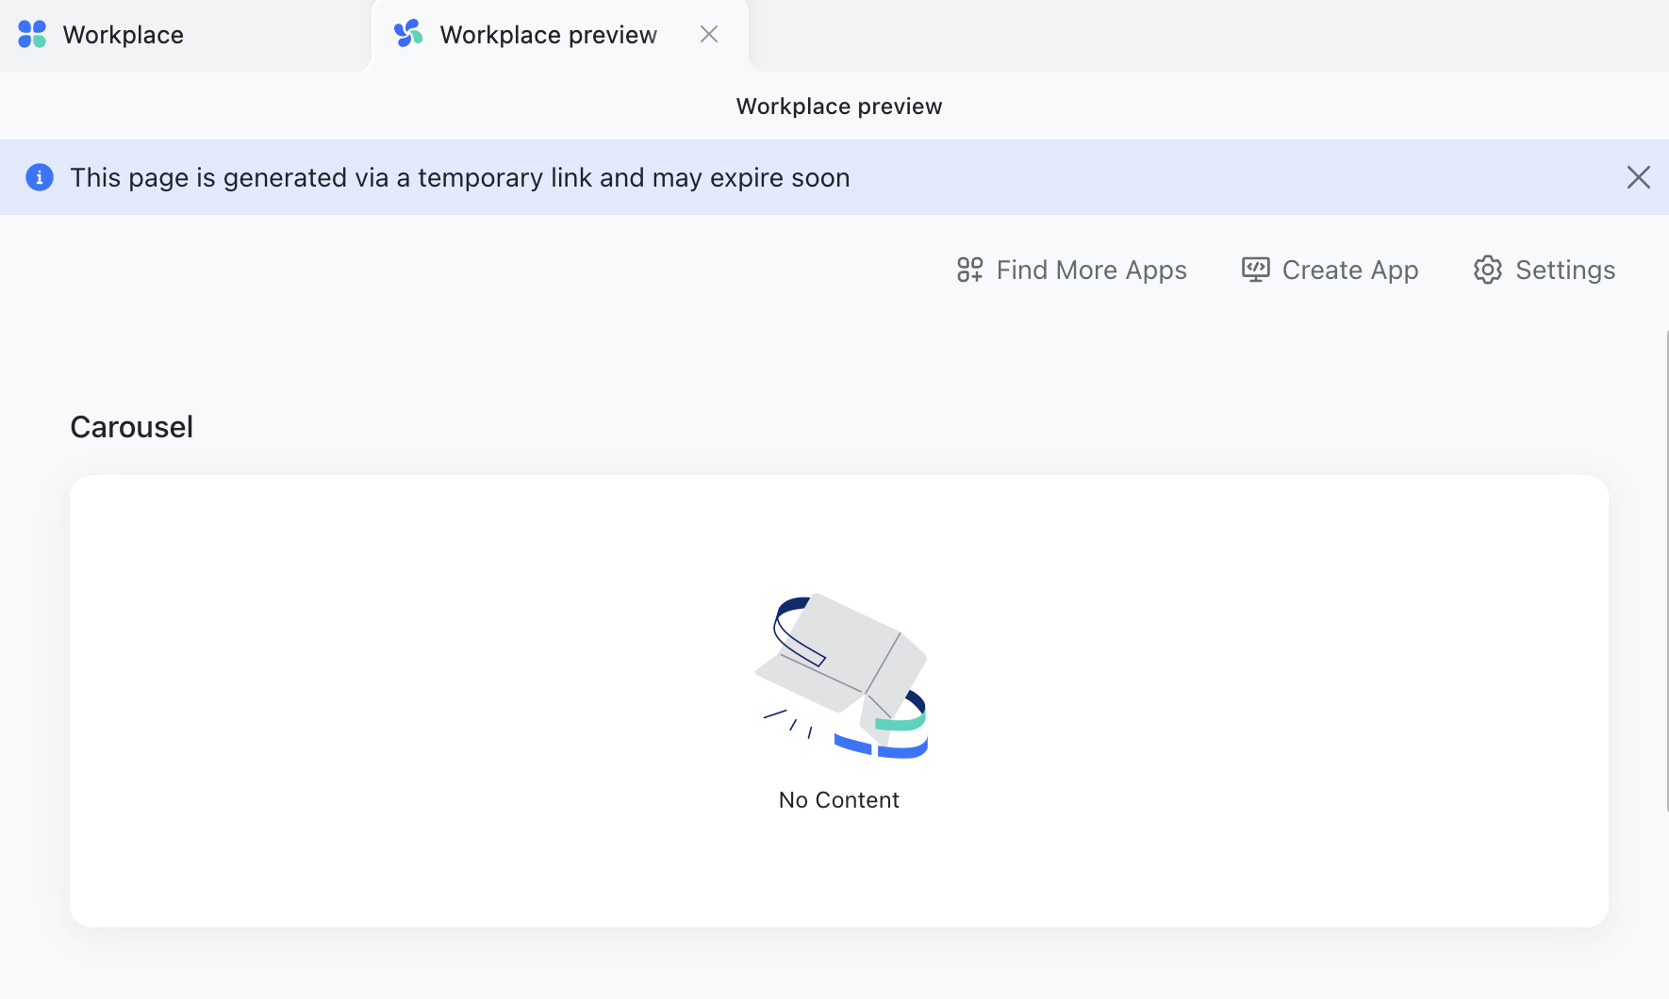1669x999 pixels.
Task: Select the Settings gear icon on the right
Action: coord(1487,270)
